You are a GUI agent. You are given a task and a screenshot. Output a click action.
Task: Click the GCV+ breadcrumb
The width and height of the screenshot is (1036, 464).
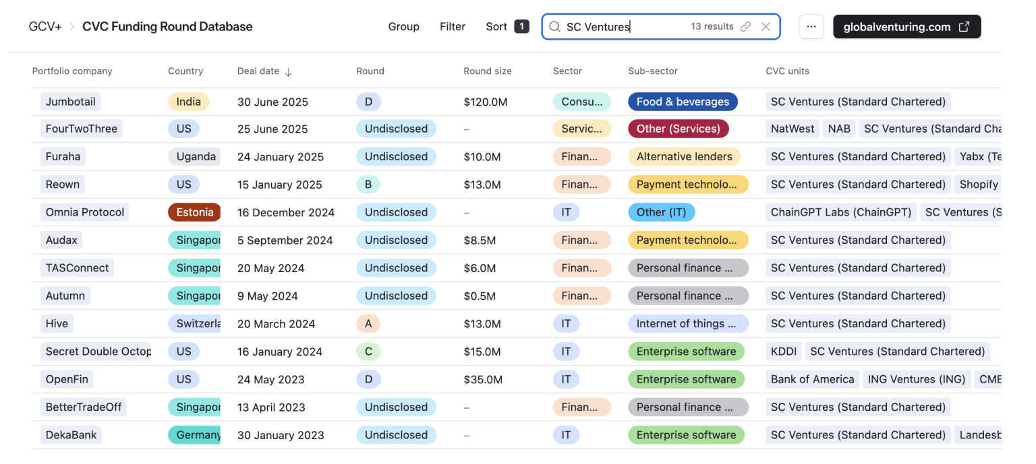point(45,27)
